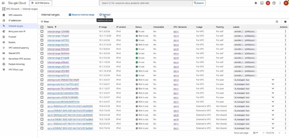Open the rows per page dropdown
Image resolution: width=289 pixels, height=138 pixels.
tap(255, 133)
